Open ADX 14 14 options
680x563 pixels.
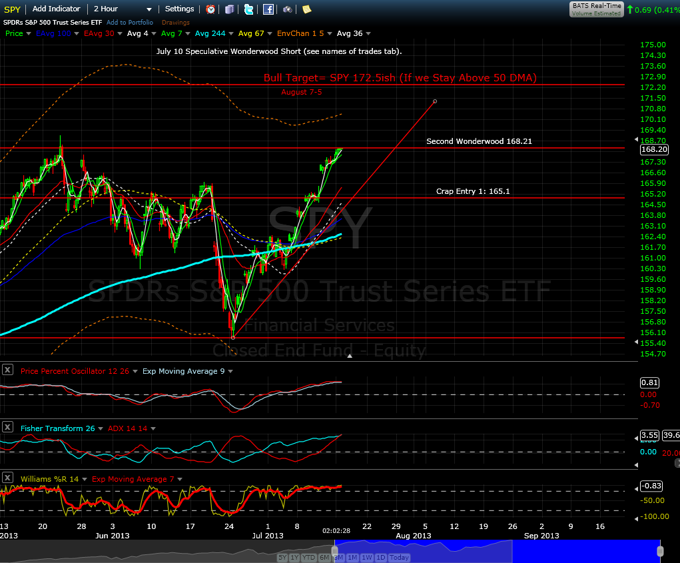tap(153, 428)
